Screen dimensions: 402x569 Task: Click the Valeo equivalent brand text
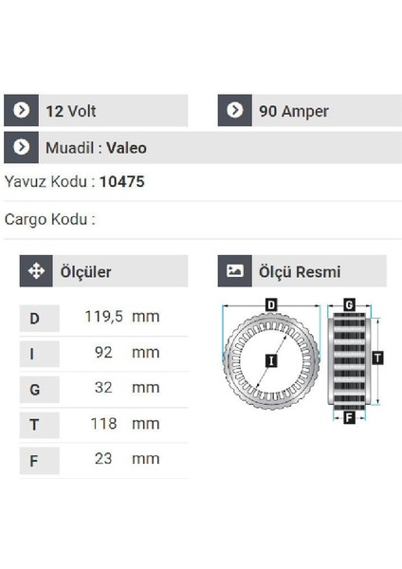[x=127, y=148]
